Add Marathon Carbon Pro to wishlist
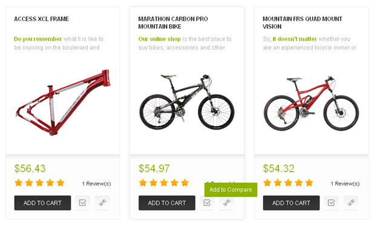The image size is (375, 227). pos(207,203)
